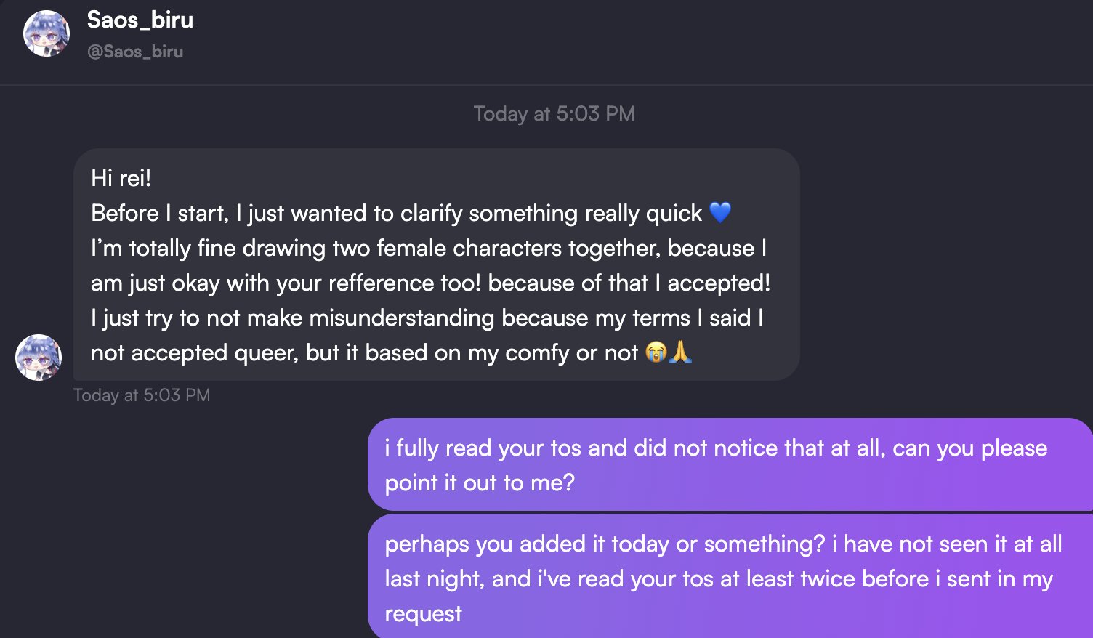1093x638 pixels.
Task: Click the line starting "am just okay with your refference"
Action: point(430,283)
